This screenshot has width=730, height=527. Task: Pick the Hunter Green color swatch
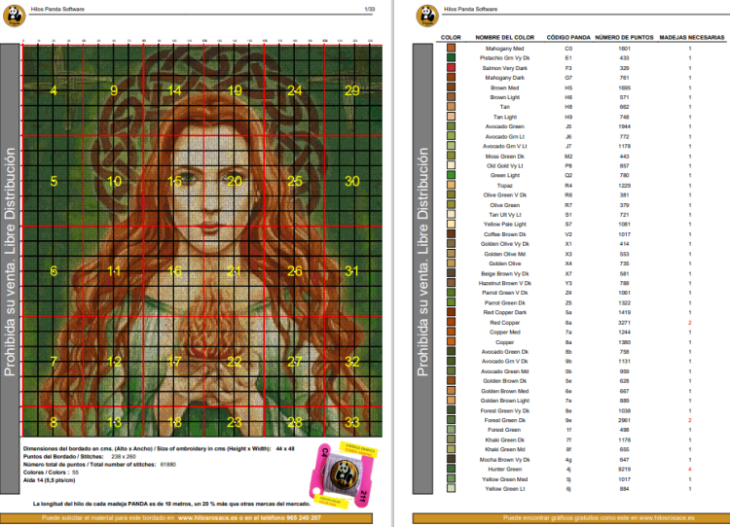(451, 470)
